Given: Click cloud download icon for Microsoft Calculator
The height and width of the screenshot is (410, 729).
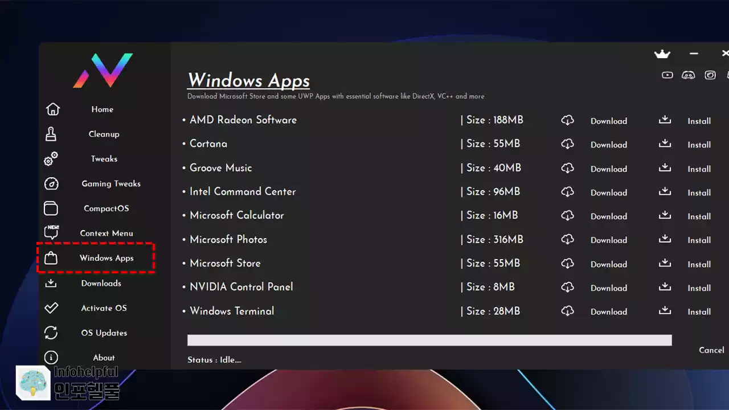Looking at the screenshot, I should pyautogui.click(x=567, y=216).
